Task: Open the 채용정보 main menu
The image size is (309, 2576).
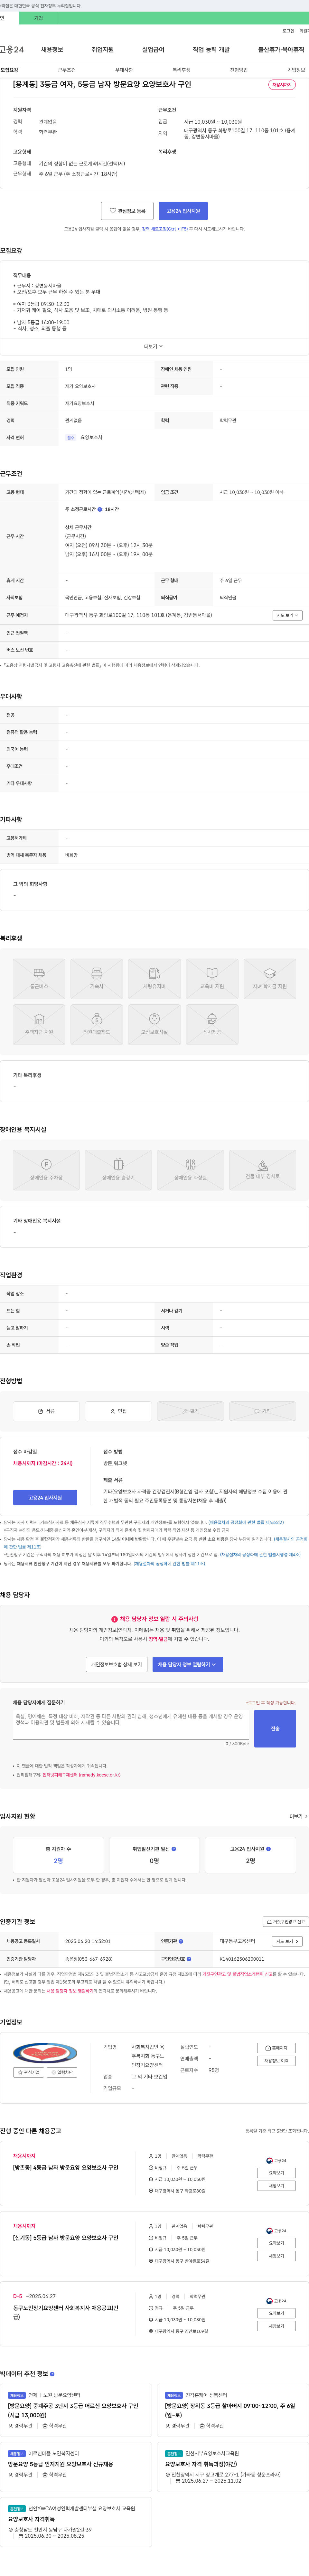Action: [52, 49]
